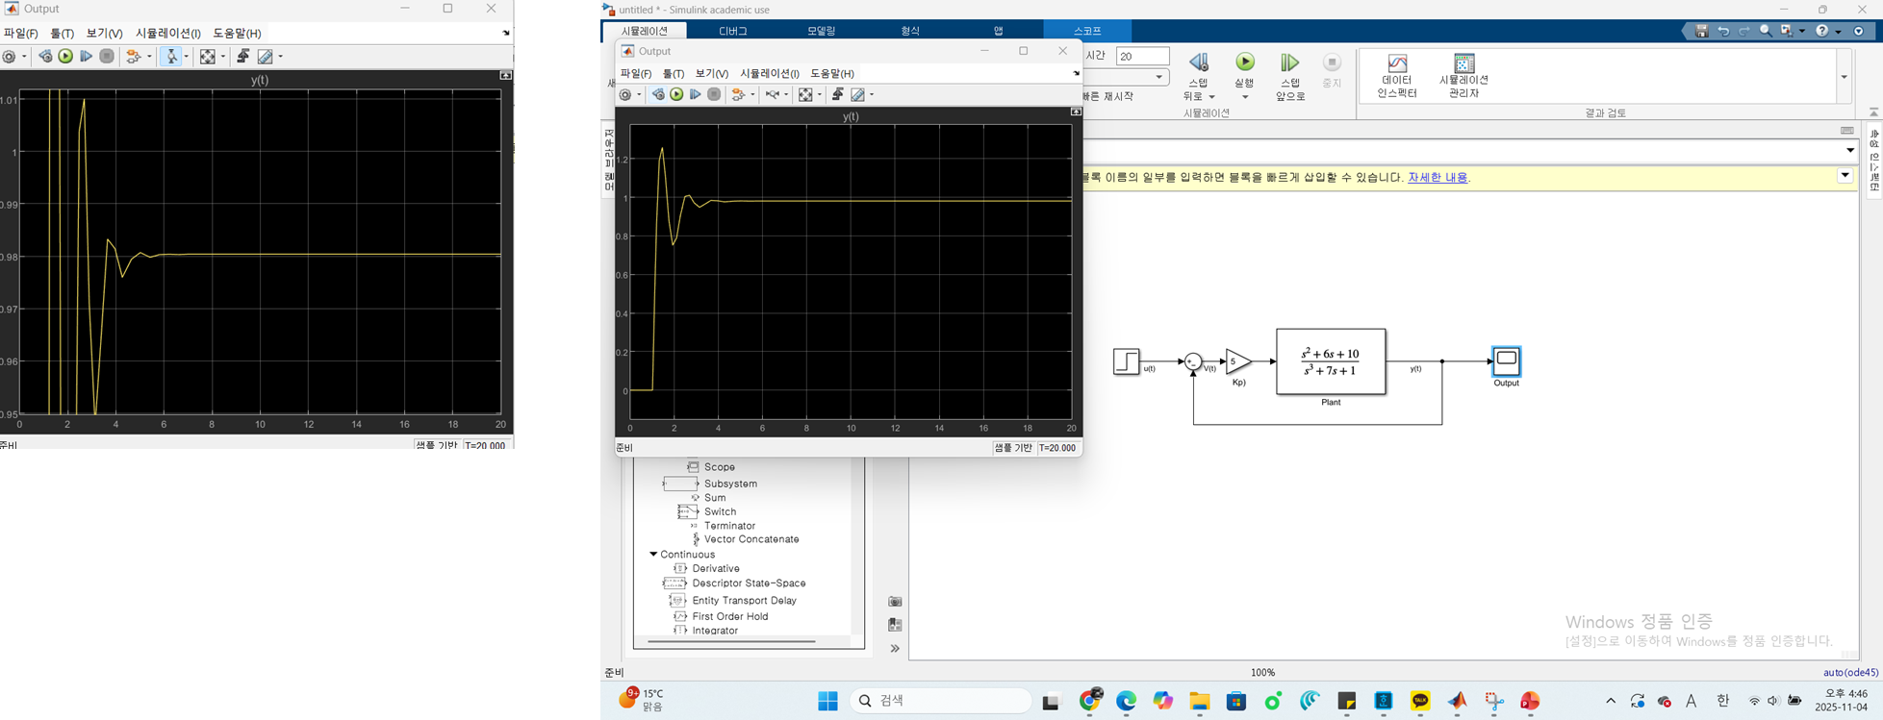
Task: Run simulation from left Output scope toolbar
Action: [65, 57]
